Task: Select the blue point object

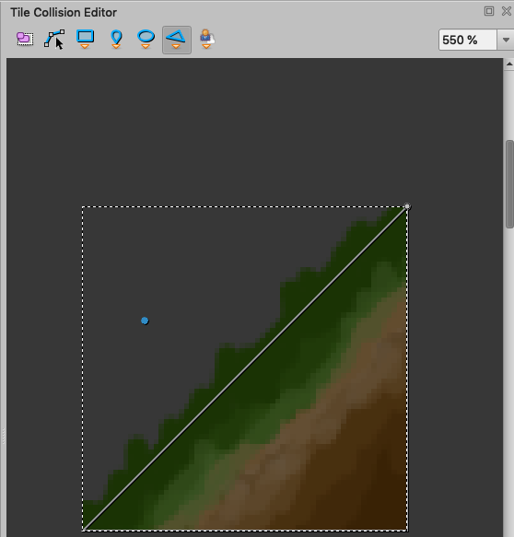Action: (145, 321)
